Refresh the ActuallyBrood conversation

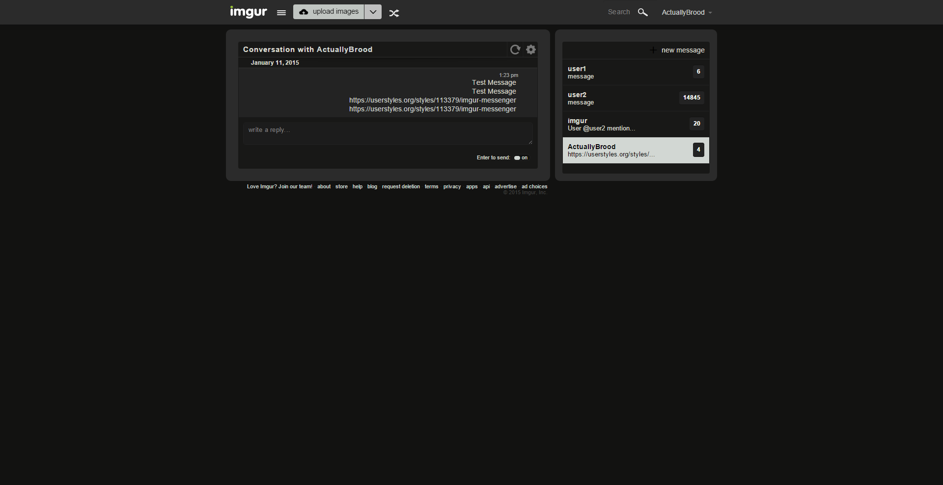tap(515, 50)
